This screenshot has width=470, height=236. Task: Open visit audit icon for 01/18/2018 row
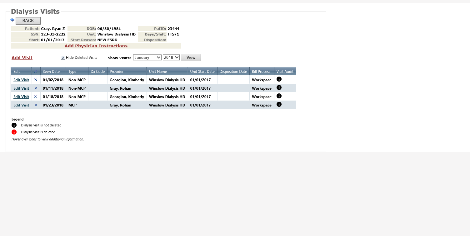[x=279, y=96]
